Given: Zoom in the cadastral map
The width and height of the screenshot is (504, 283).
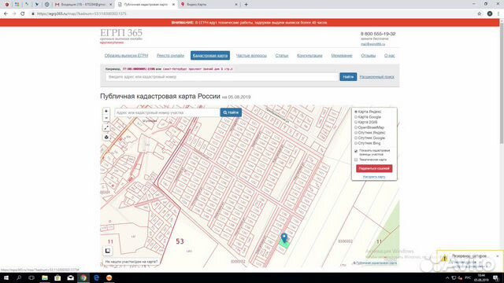Looking at the screenshot, I should 106,111.
